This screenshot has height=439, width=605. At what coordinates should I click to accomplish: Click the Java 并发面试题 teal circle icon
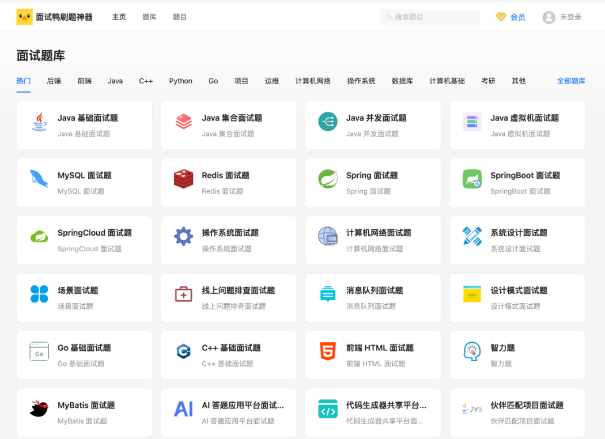(x=328, y=122)
